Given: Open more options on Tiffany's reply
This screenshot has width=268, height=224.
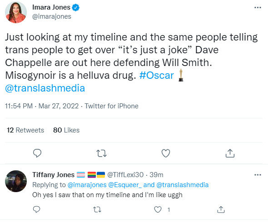Looking at the screenshot, I should click(x=258, y=175).
